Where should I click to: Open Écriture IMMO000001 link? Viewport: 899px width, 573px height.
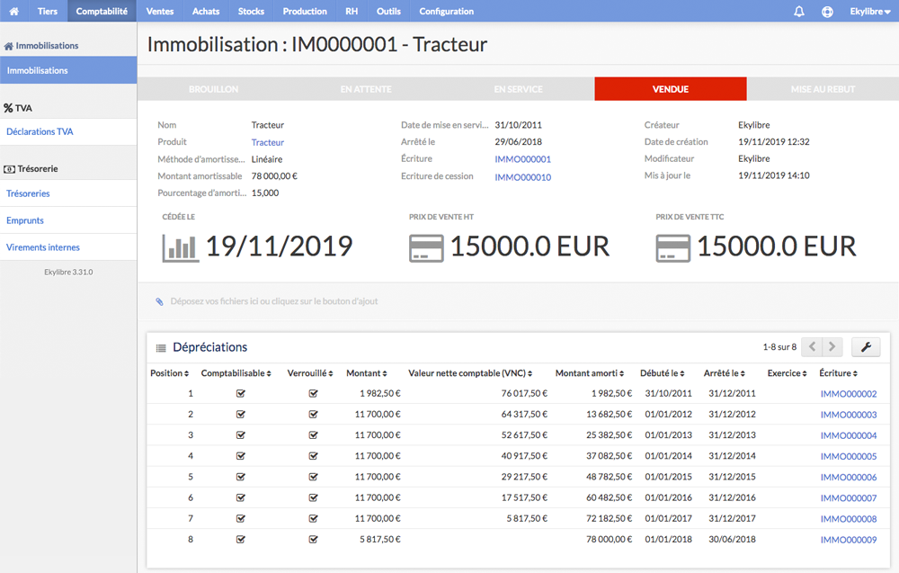tap(523, 159)
